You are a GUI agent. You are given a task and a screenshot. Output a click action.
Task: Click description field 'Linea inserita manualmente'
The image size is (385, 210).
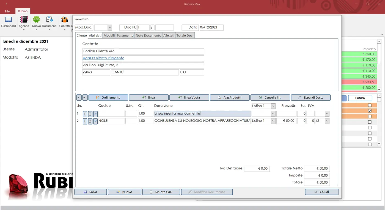click(202, 114)
